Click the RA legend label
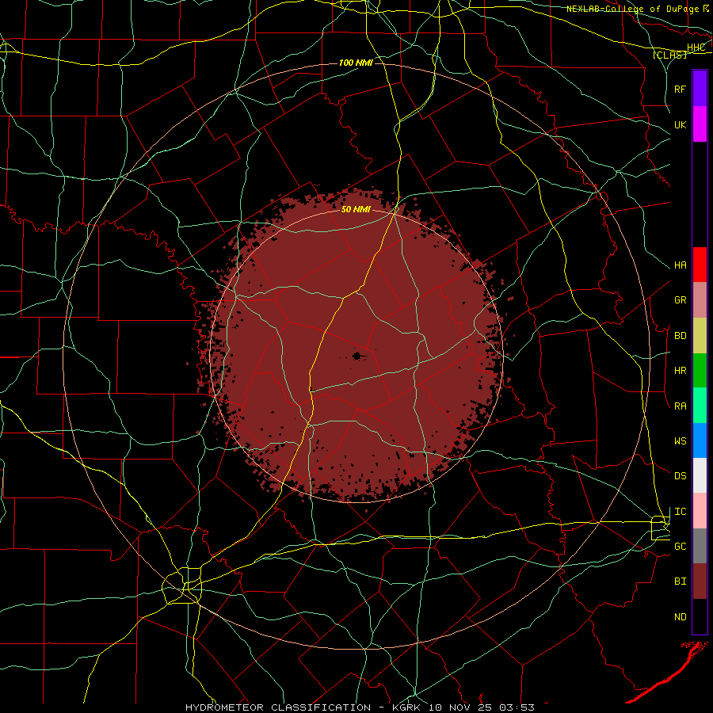The width and height of the screenshot is (713, 713). coord(680,406)
